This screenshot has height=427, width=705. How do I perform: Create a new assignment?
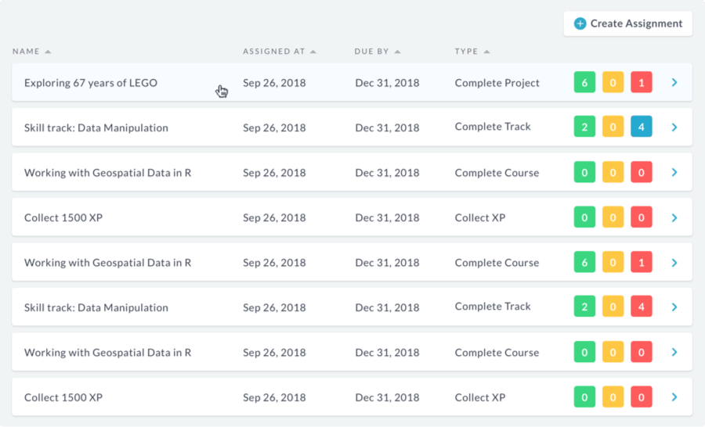point(627,23)
